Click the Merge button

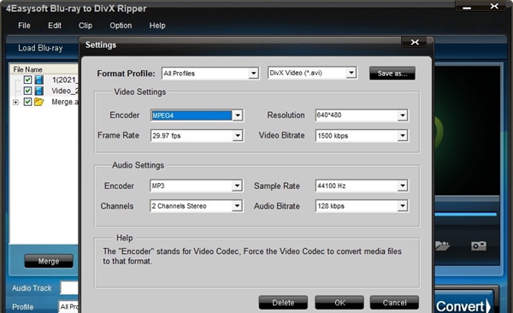tap(49, 262)
